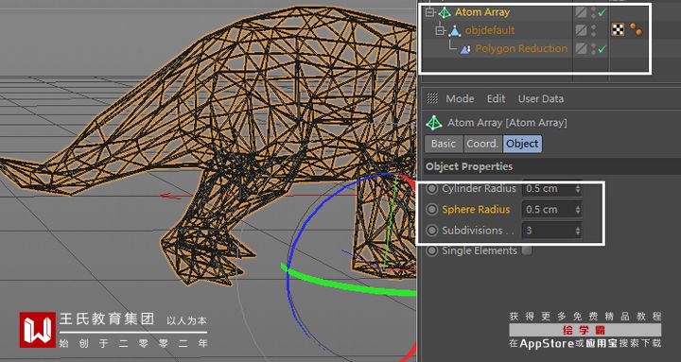
Task: Click the objdefault polygon object icon
Action: (x=454, y=31)
